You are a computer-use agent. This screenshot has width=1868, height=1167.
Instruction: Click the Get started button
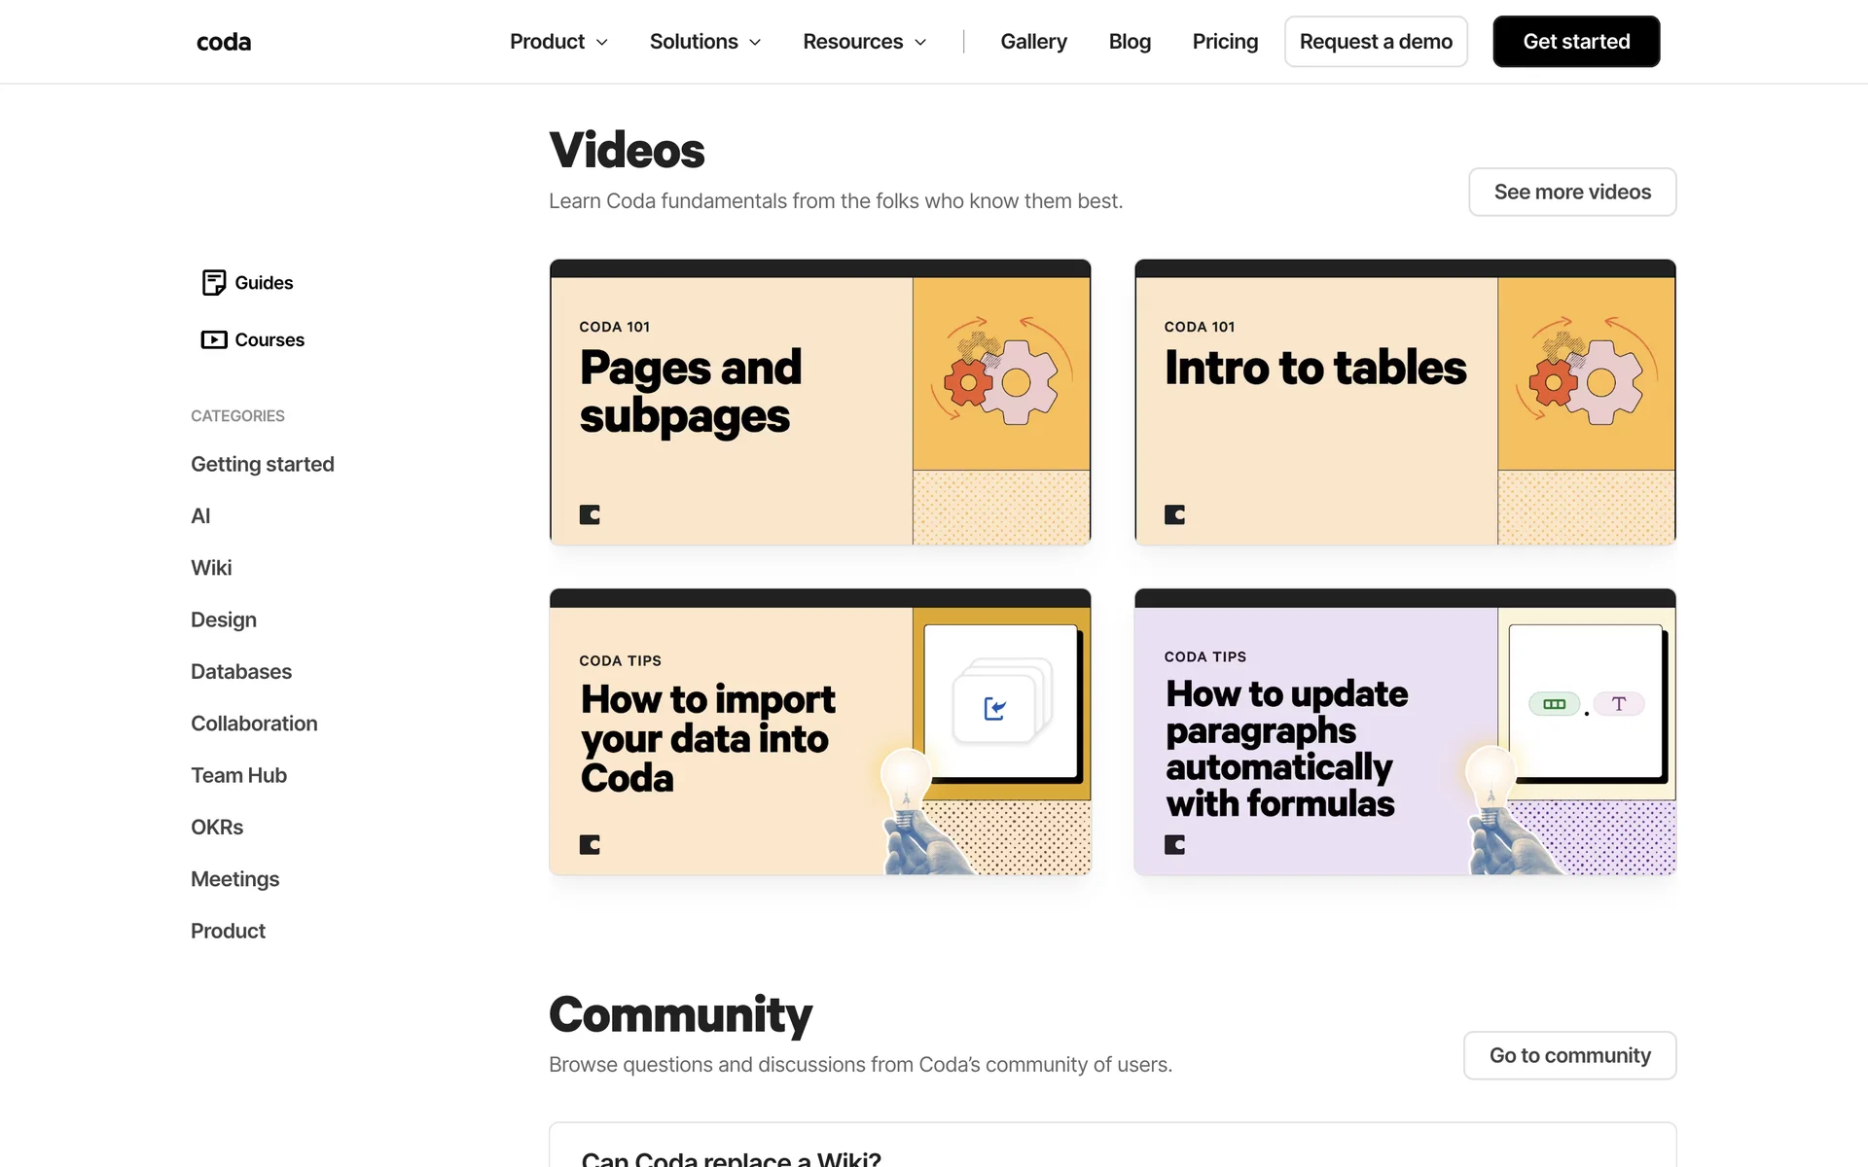[x=1576, y=42]
